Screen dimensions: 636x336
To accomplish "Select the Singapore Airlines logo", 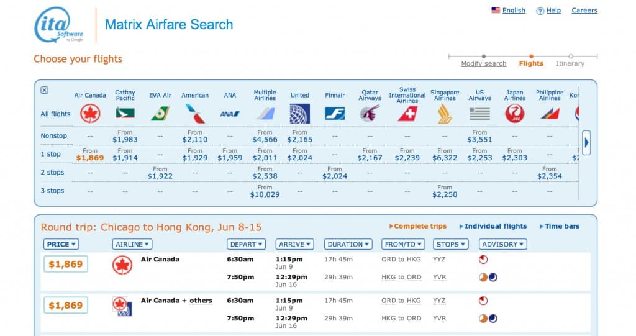I will (445, 114).
